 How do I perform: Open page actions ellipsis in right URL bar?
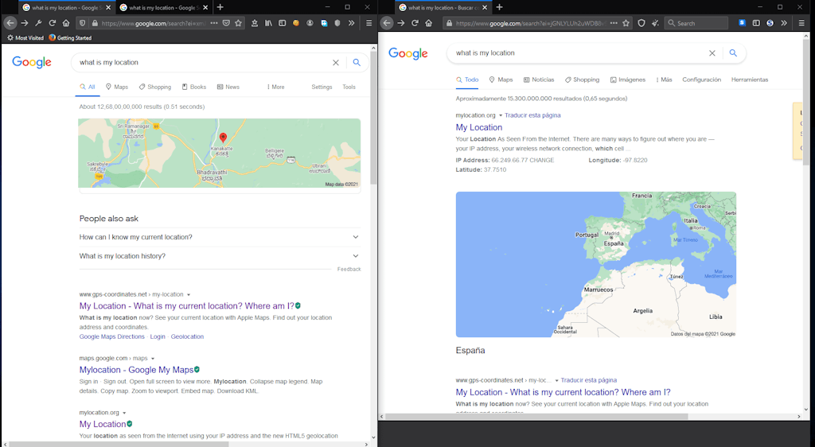[x=614, y=23]
